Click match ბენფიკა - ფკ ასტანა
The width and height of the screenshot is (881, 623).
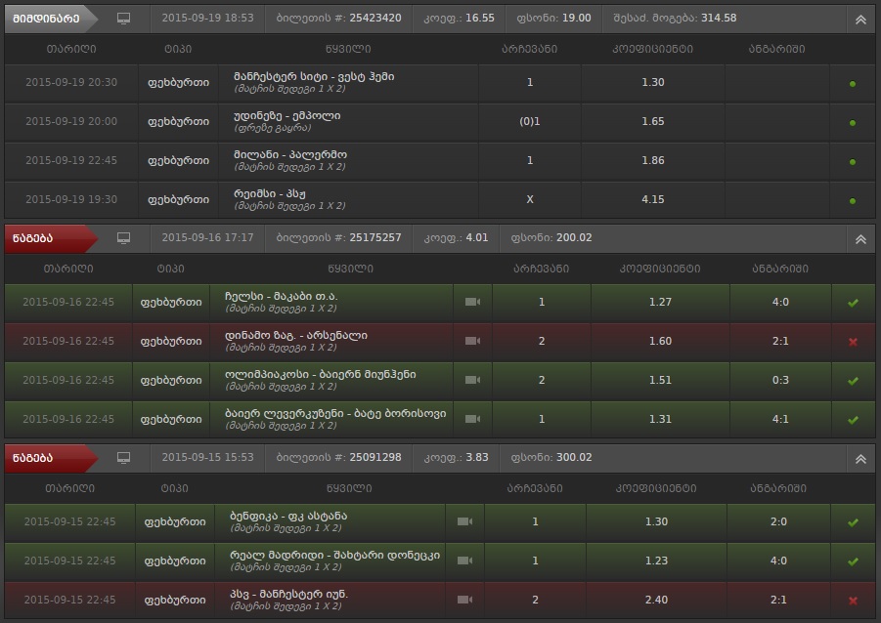tap(288, 516)
